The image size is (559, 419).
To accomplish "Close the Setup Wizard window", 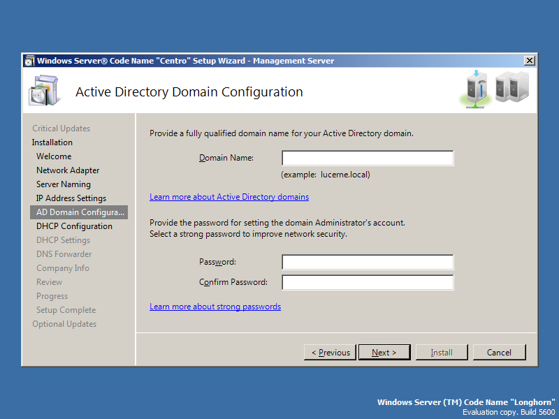I will (x=529, y=61).
